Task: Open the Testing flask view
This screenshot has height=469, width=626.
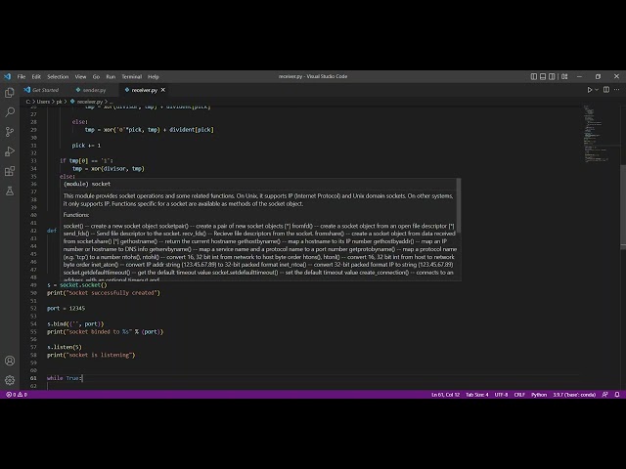Action: click(10, 192)
